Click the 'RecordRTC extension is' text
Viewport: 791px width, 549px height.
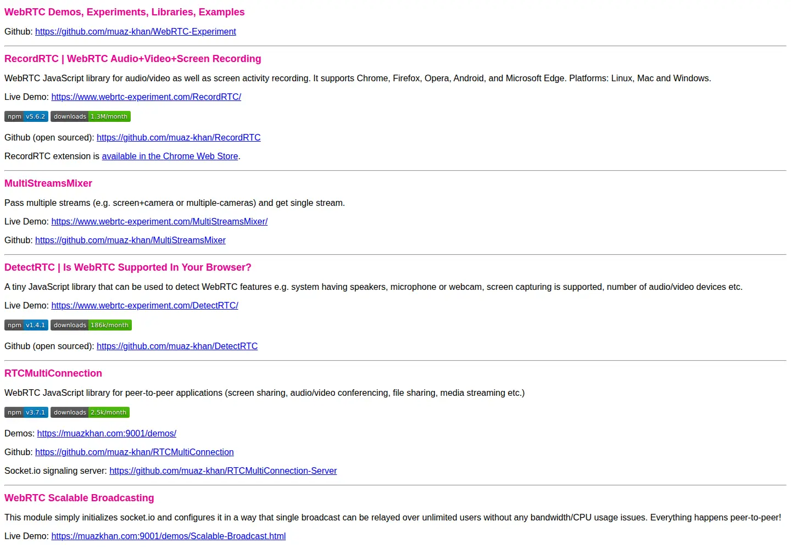(x=52, y=156)
